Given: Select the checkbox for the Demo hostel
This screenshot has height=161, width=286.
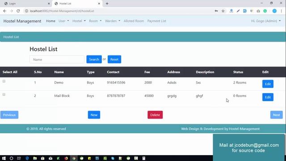Looking at the screenshot, I should (x=4, y=81).
